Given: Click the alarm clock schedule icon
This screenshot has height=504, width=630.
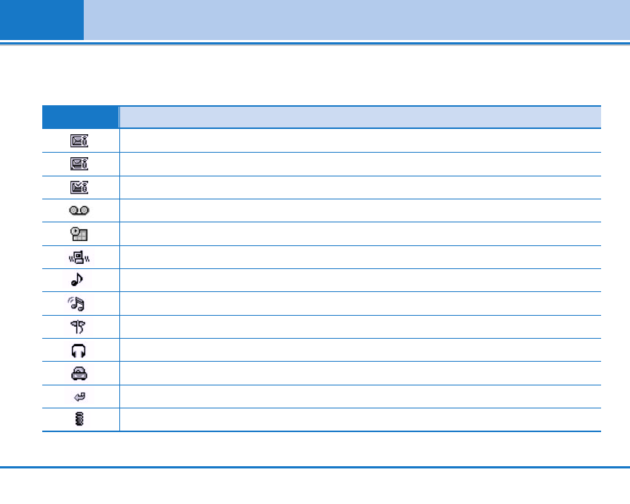Looking at the screenshot, I should pyautogui.click(x=80, y=234).
